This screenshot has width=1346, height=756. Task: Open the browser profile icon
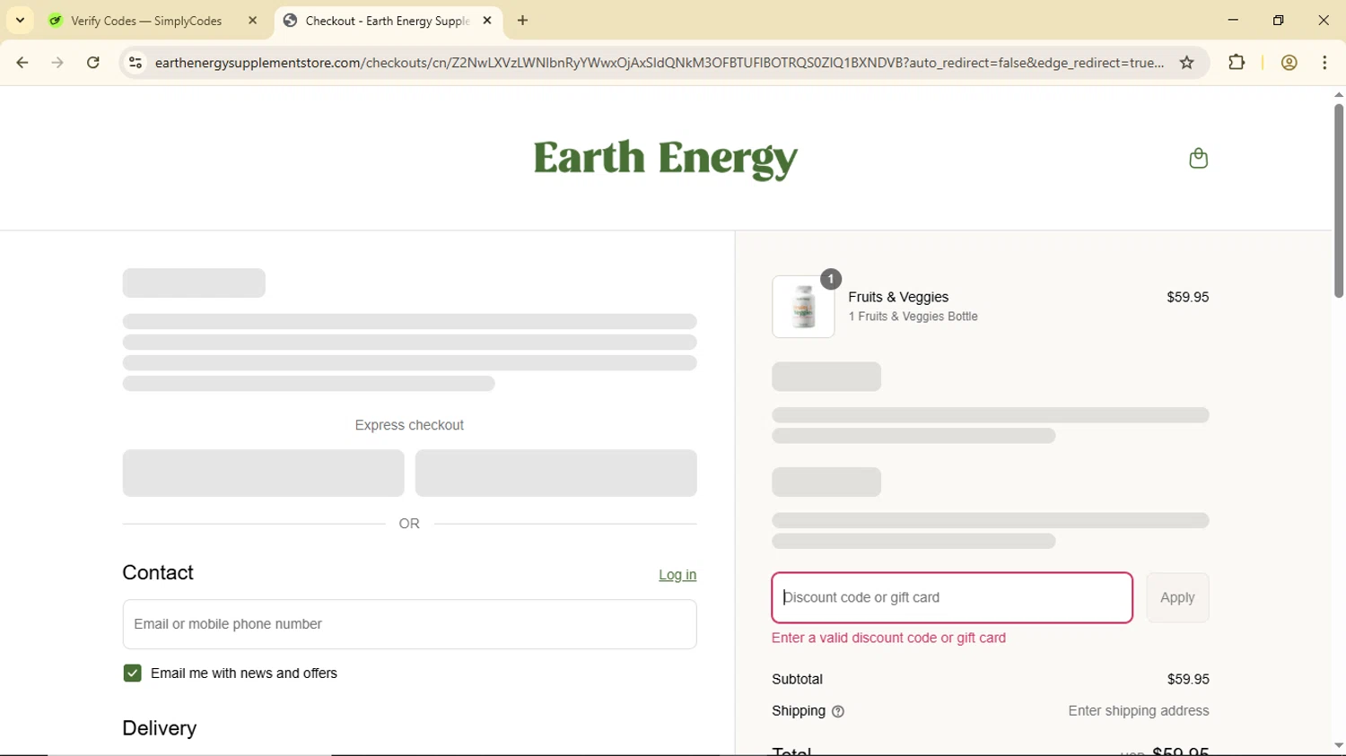pyautogui.click(x=1289, y=63)
